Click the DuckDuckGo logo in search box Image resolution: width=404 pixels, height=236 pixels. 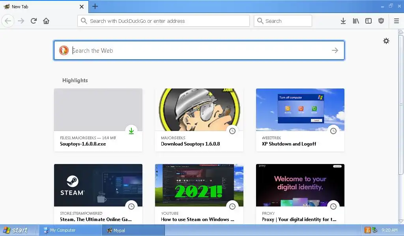coord(64,50)
